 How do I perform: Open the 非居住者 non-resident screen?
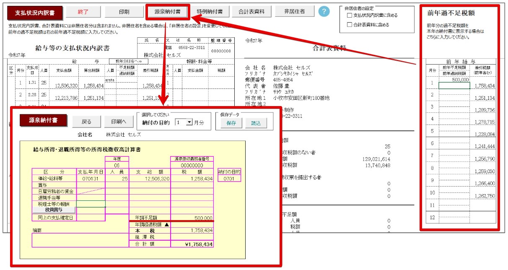point(294,12)
